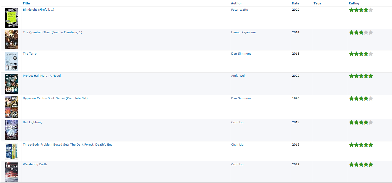Open Cixin Liu link in Wandering Earth row
The height and width of the screenshot is (183, 392).
point(237,164)
